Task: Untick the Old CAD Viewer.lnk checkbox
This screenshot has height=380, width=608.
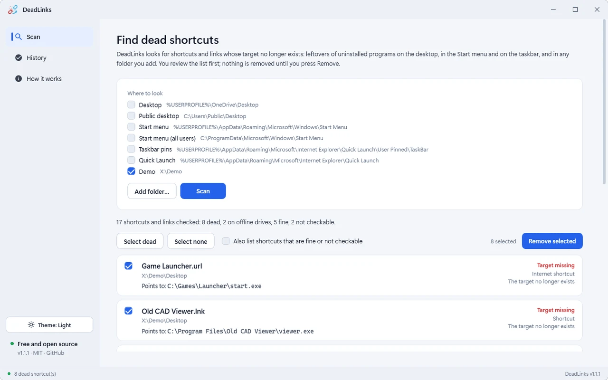Action: (x=128, y=311)
